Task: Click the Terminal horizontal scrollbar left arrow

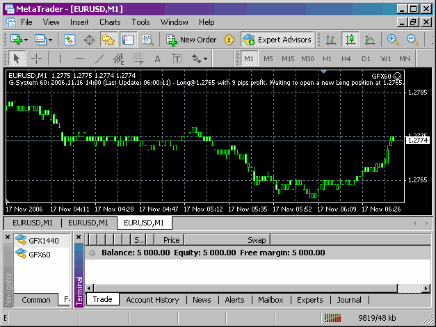Action: tap(89, 288)
